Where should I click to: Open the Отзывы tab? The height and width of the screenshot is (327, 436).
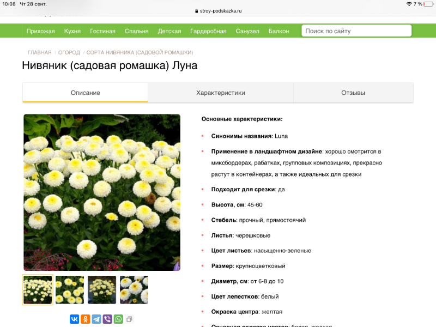tap(353, 93)
